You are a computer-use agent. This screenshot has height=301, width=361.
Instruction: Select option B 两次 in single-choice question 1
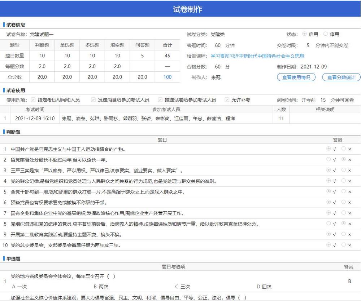101,287
